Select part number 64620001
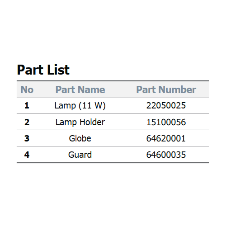This screenshot has height=226, width=226. [x=166, y=138]
